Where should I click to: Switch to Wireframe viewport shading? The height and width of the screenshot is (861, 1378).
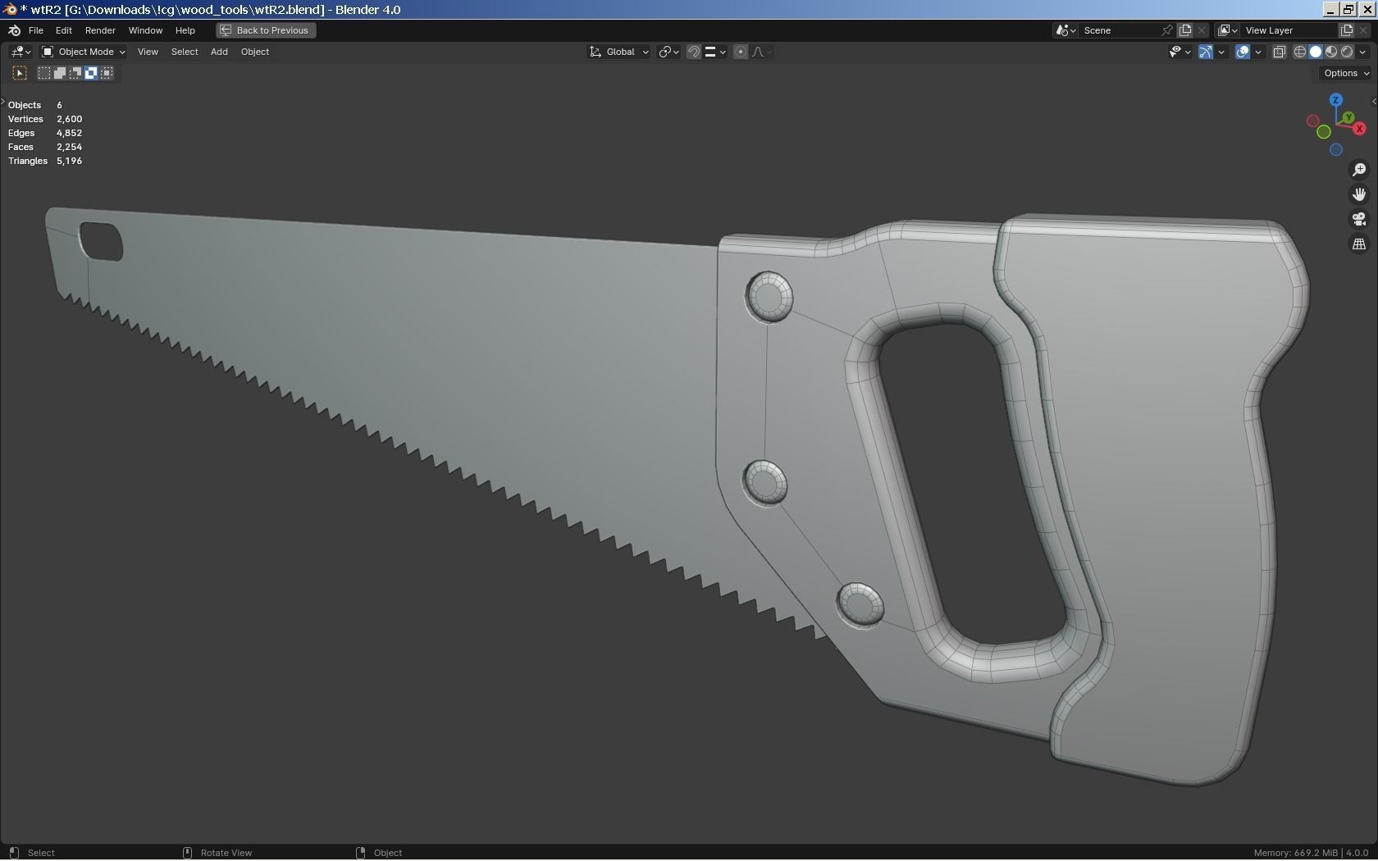[x=1300, y=52]
